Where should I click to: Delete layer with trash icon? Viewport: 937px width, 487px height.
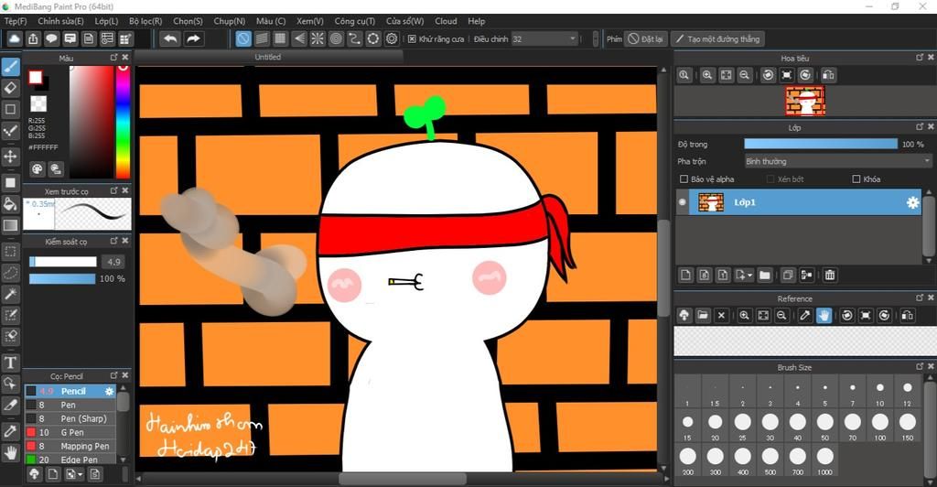click(829, 275)
